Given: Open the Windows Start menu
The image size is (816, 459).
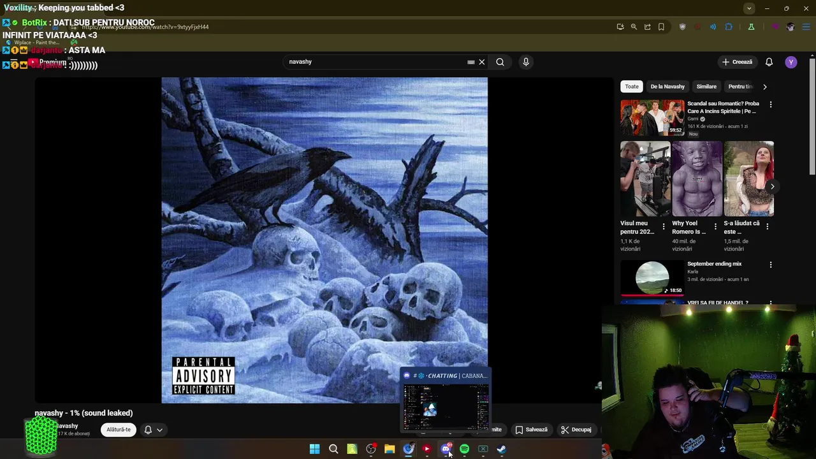Looking at the screenshot, I should [314, 449].
